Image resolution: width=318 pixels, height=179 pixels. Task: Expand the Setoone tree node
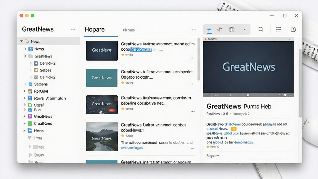(25, 84)
